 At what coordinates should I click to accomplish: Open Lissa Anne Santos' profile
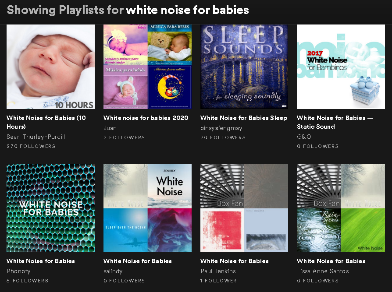point(323,271)
